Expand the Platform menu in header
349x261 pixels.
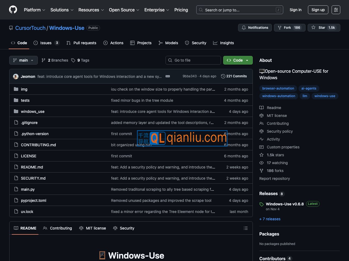[35, 10]
